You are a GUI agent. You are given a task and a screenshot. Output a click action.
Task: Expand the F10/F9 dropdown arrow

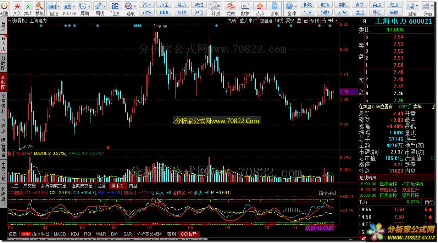[x=74, y=6]
